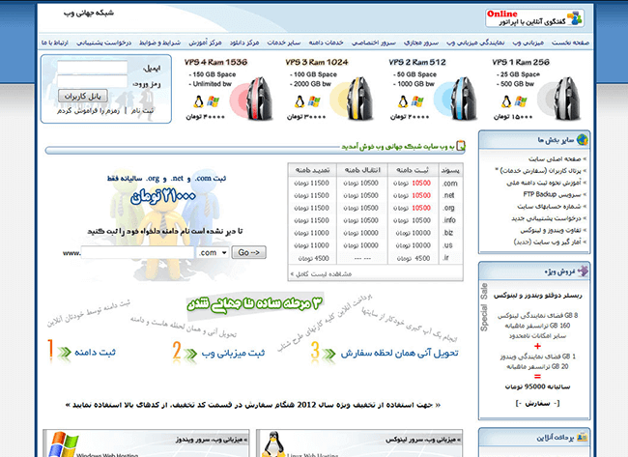Image resolution: width=628 pixels, height=457 pixels.
Task: Click the Linux penguin icon under VPS 4
Action: coord(198,101)
